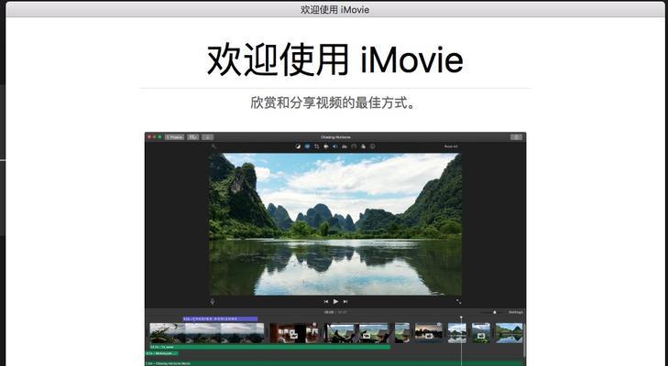The height and width of the screenshot is (366, 668).
Task: Click the voiceover microphone icon
Action: pos(213,302)
